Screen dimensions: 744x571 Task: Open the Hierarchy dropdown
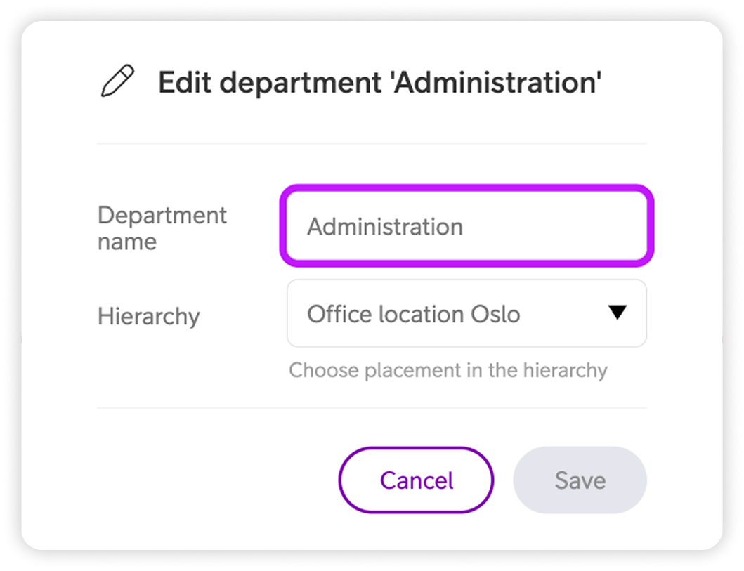click(466, 313)
